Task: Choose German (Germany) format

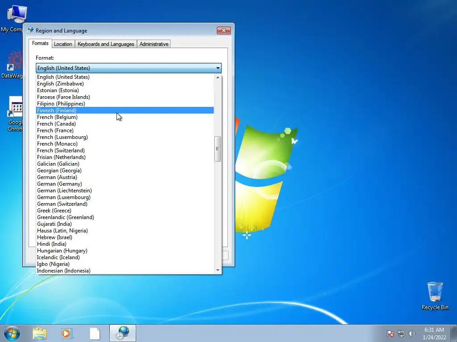Action: [x=125, y=184]
